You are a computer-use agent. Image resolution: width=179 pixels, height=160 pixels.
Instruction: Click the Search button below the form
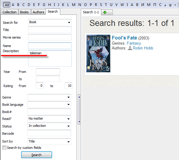tap(36, 155)
